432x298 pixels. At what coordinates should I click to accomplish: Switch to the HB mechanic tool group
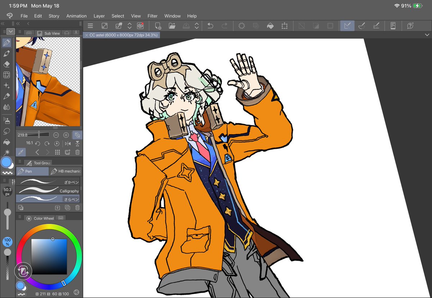click(66, 171)
